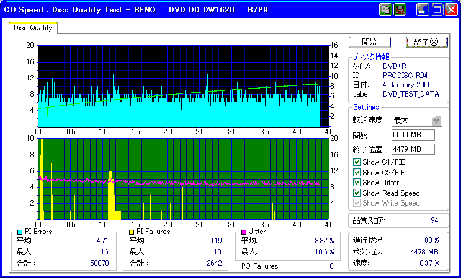Image resolution: width=461 pixels, height=278 pixels.
Task: Click the PO Failures value 0
Action: click(x=331, y=266)
